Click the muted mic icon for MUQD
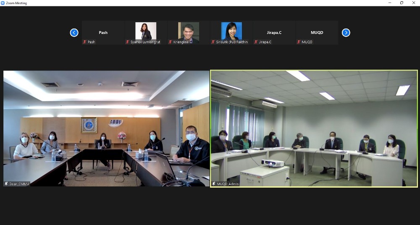Screen dimensions: 420x225 click(x=299, y=42)
